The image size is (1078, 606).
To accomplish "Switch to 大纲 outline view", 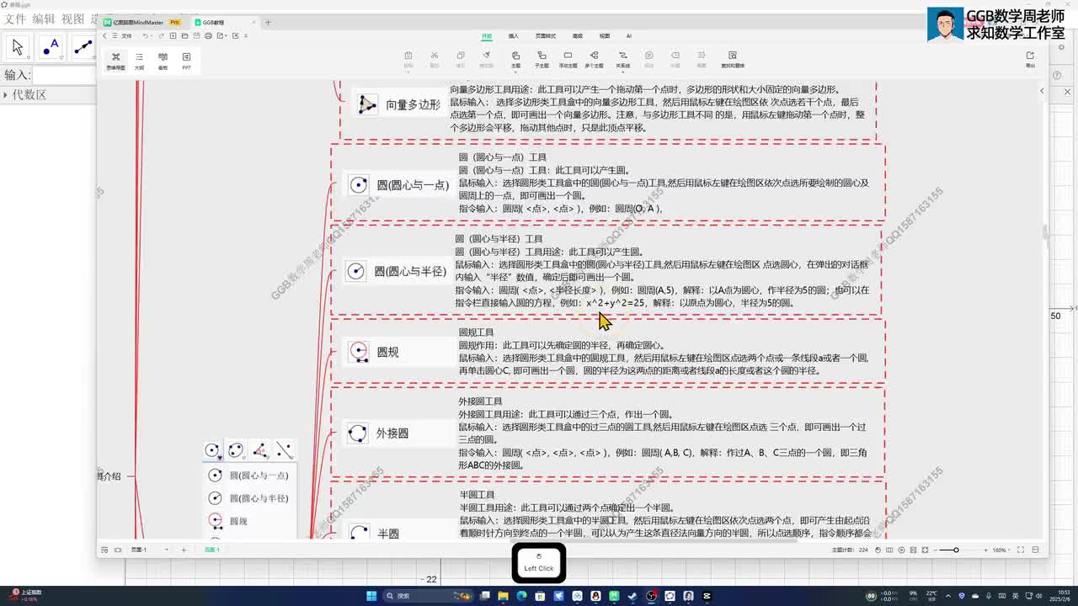I will [x=139, y=61].
